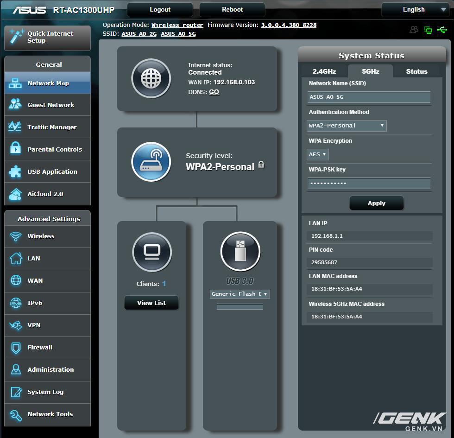Click the View List button
454x438 pixels.
coord(151,303)
